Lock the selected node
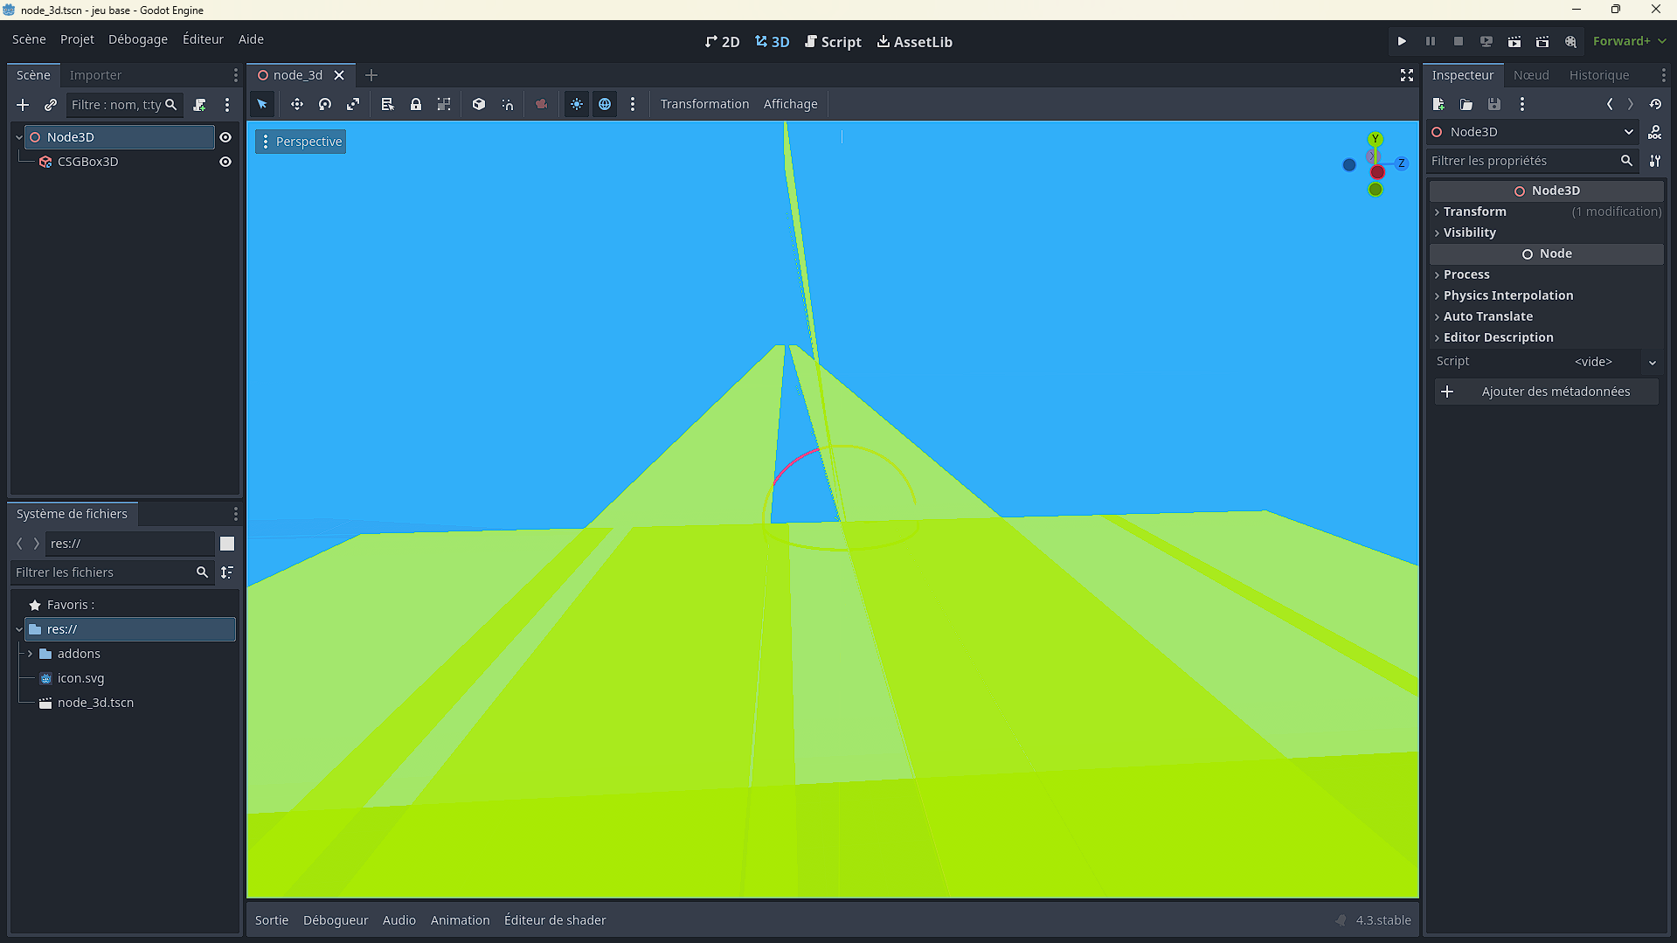The width and height of the screenshot is (1677, 943). click(x=416, y=104)
